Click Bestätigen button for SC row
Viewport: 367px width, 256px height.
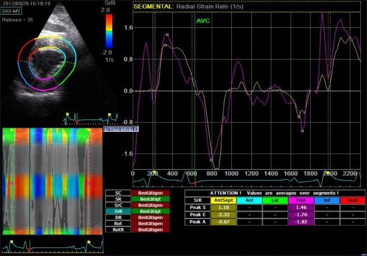146,193
